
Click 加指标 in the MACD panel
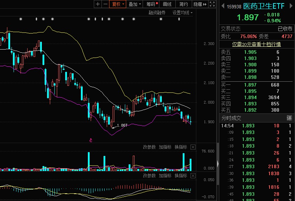click(x=165, y=176)
